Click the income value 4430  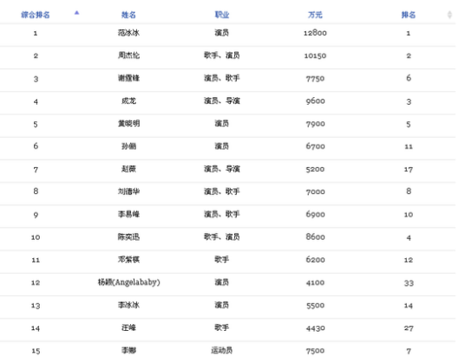pyautogui.click(x=315, y=328)
